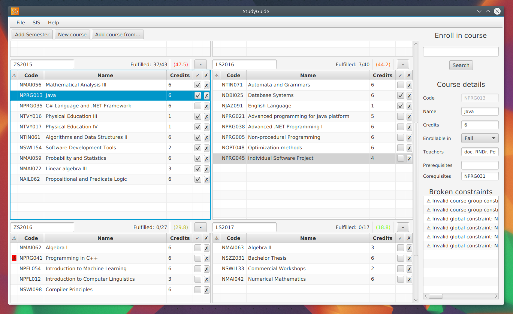Click the Add Semester button
The width and height of the screenshot is (513, 314).
click(32, 34)
